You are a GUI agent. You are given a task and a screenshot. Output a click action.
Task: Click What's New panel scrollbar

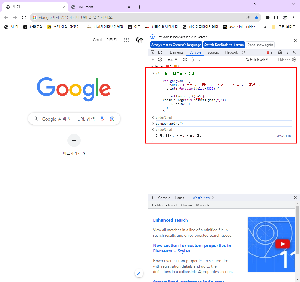pyautogui.click(x=297, y=230)
